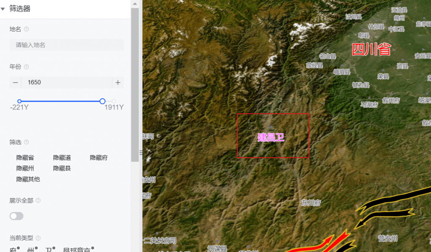
Task: Click the help icon beside 展示全部
Action: pos(38,201)
